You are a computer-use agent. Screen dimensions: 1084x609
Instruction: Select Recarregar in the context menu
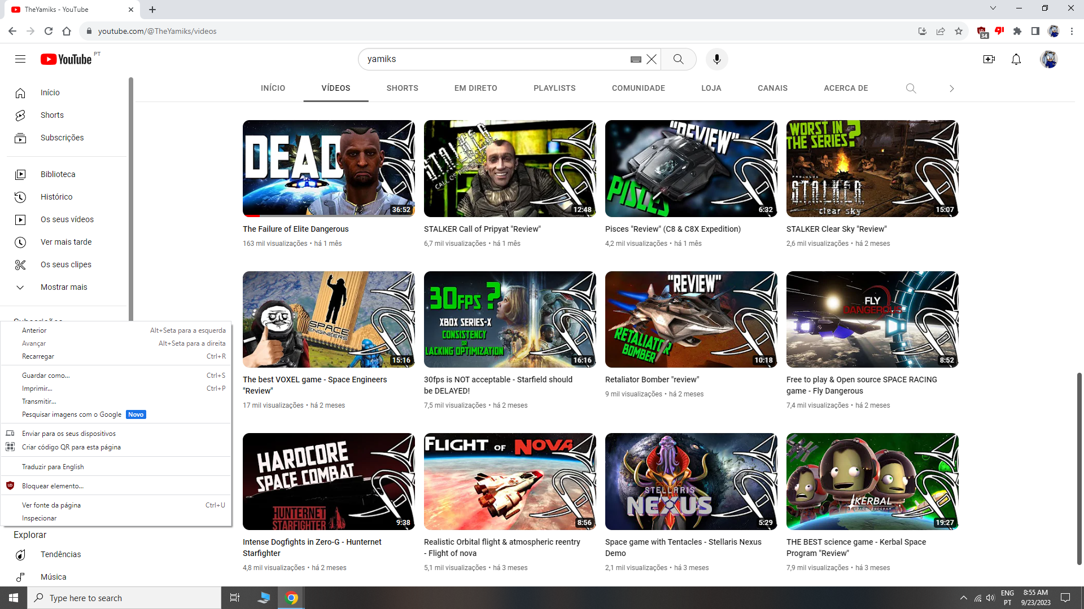coord(116,356)
